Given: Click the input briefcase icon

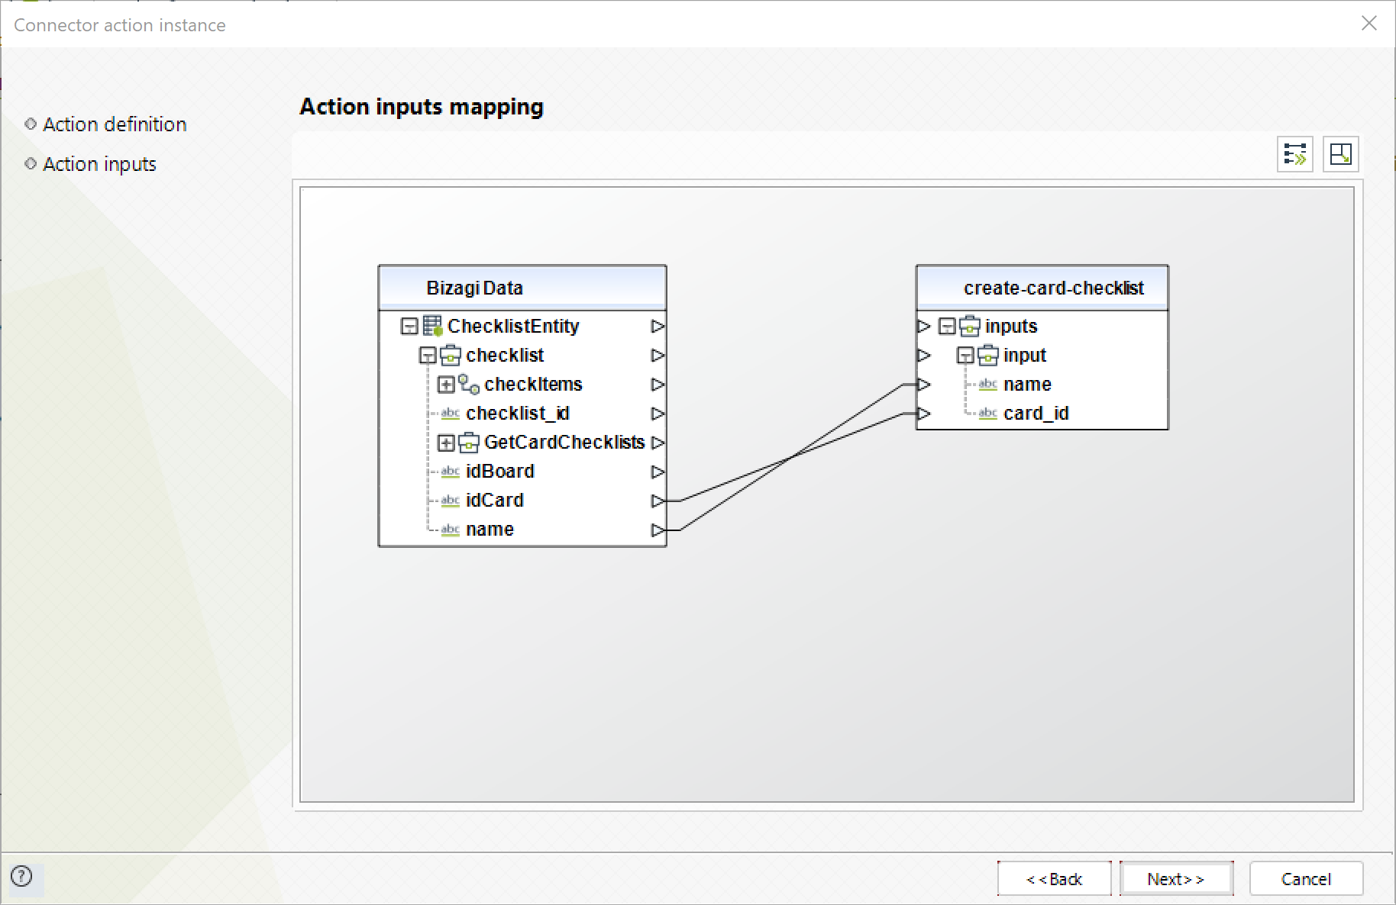Looking at the screenshot, I should (989, 355).
